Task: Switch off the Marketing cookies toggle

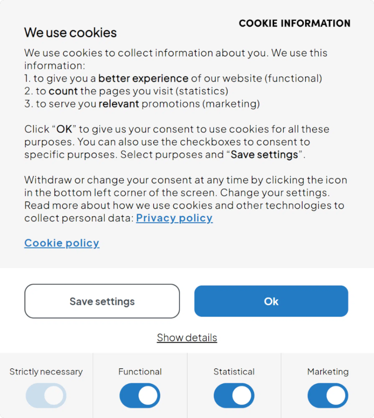Action: tap(328, 395)
